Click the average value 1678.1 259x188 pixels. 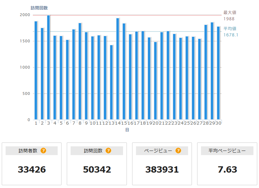tap(231, 35)
